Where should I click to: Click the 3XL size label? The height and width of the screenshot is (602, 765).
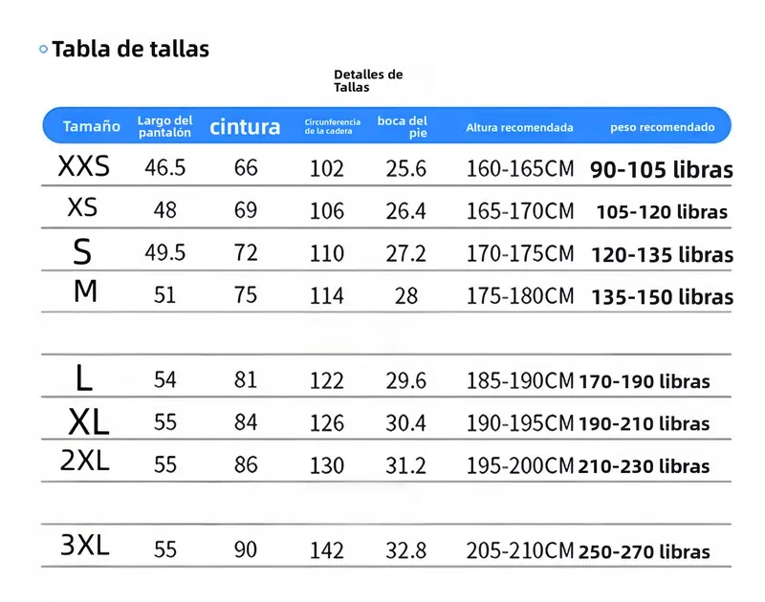pos(85,545)
